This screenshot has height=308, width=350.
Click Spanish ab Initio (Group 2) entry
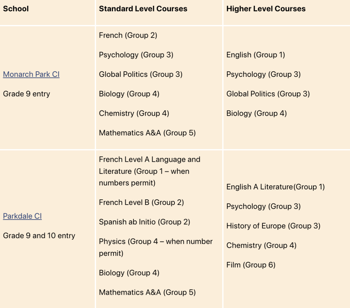[145, 222]
